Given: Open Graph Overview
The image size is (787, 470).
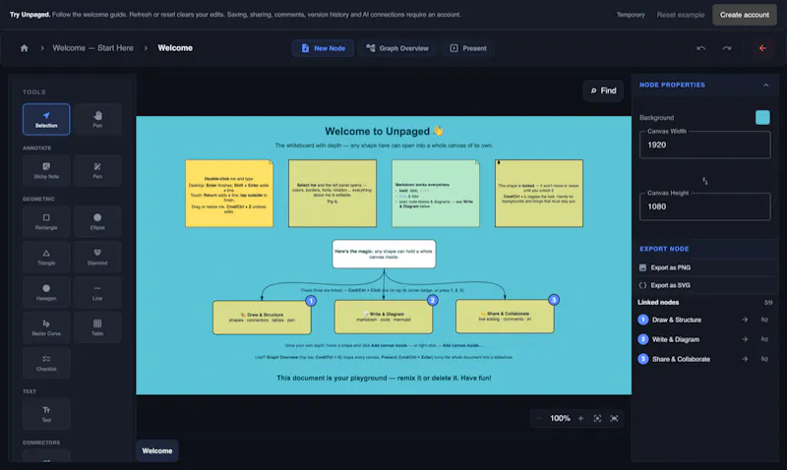Looking at the screenshot, I should [397, 48].
